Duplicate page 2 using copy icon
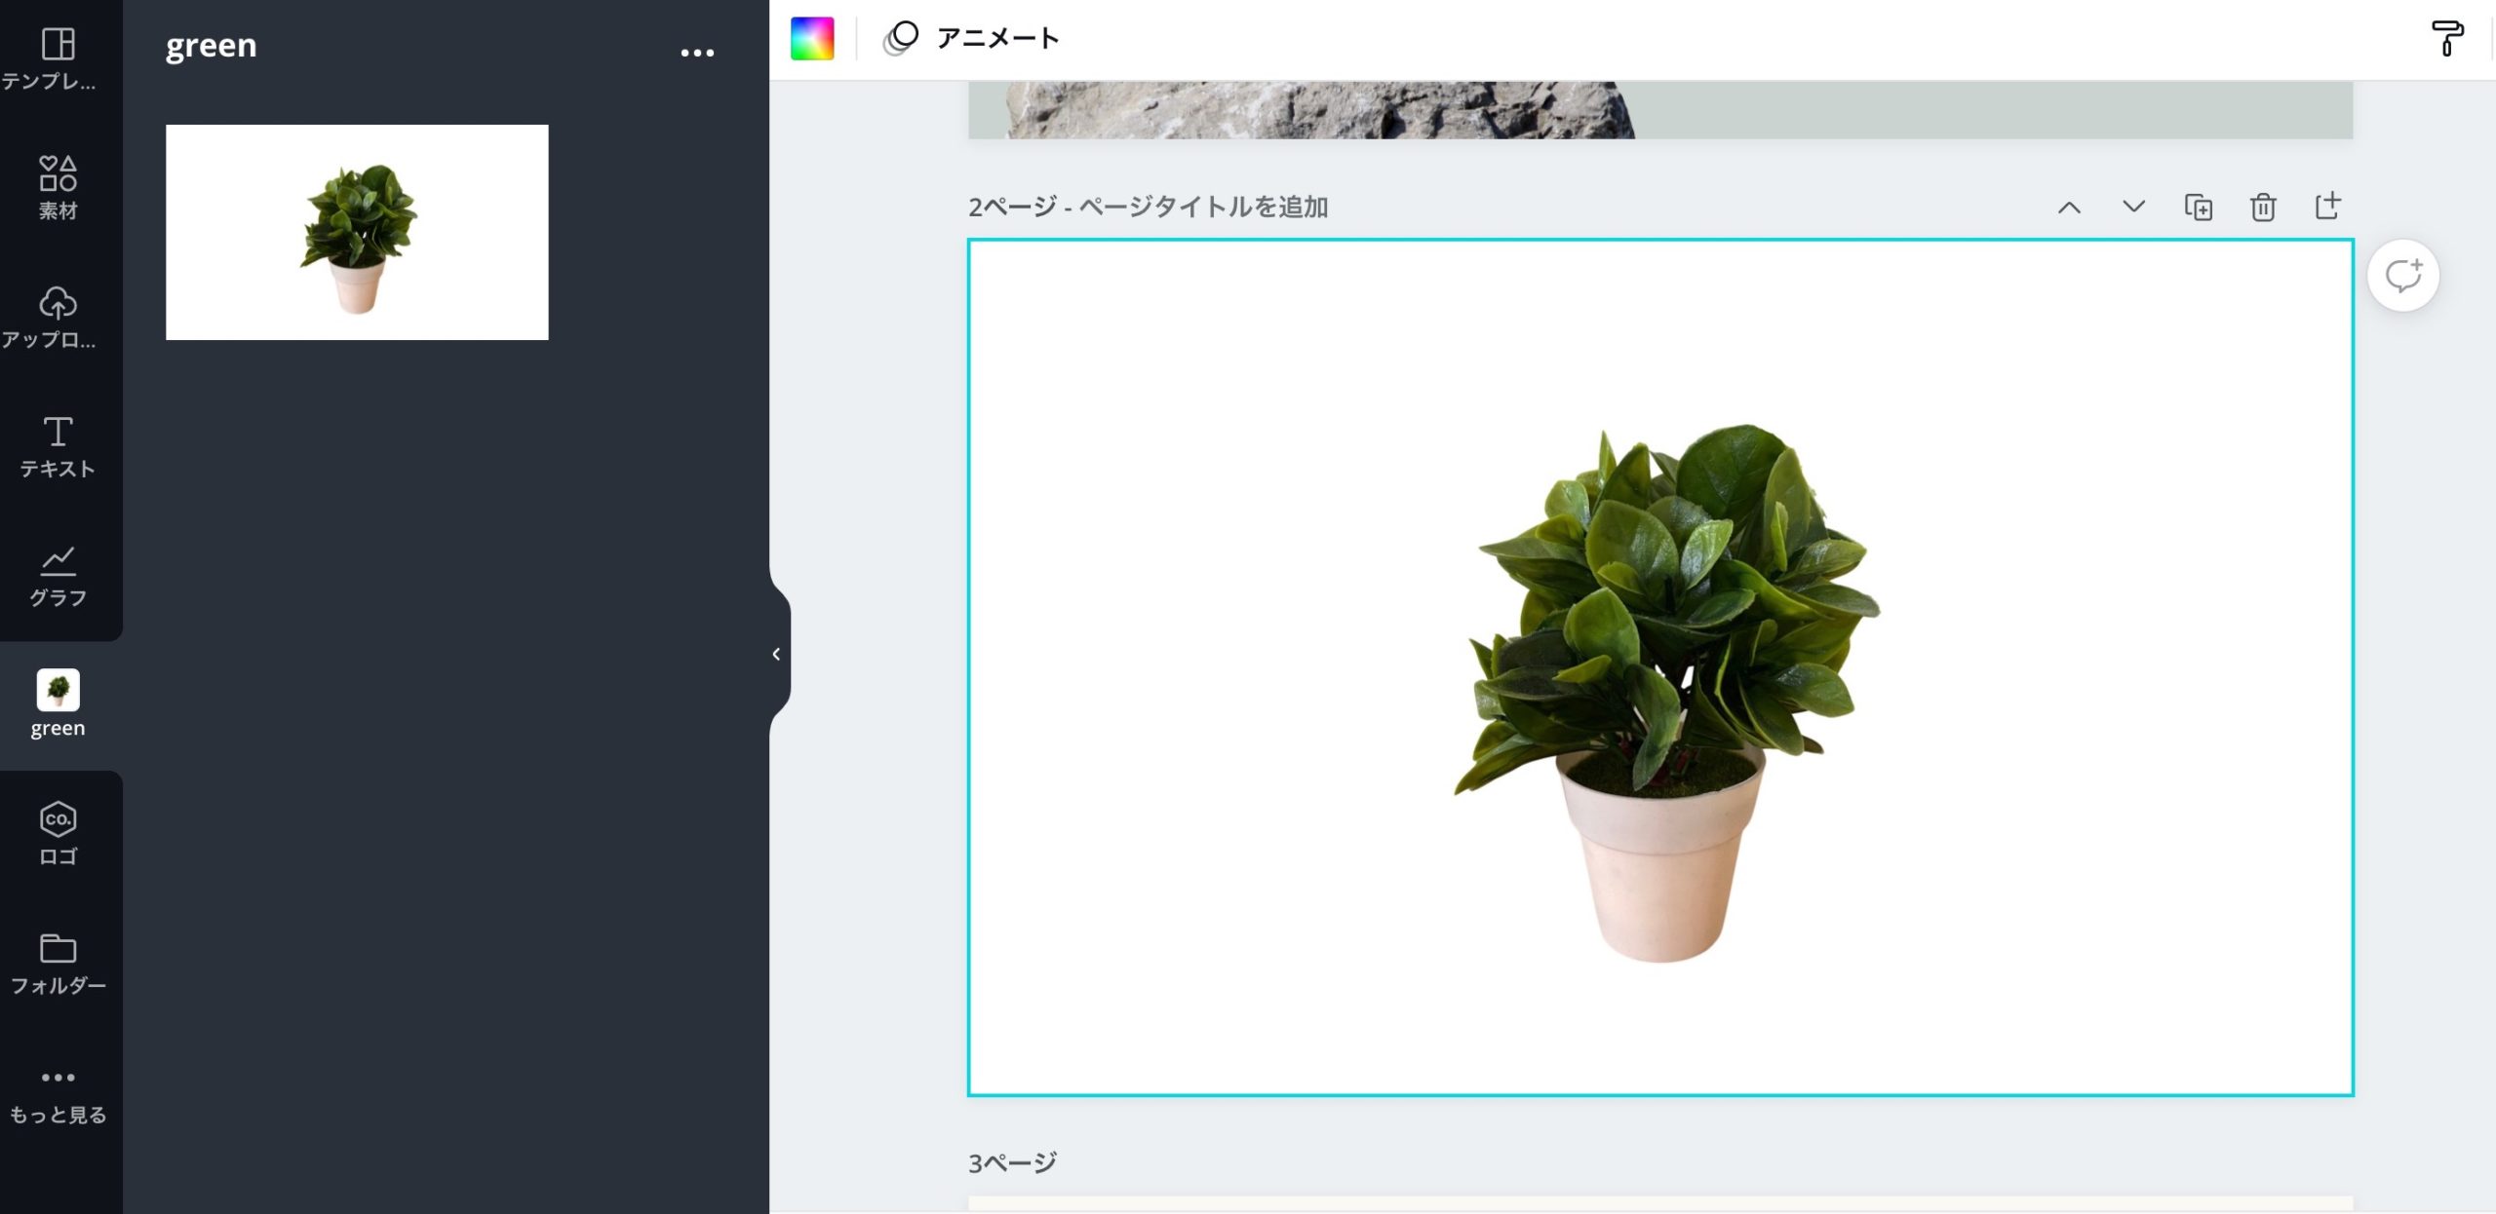The image size is (2496, 1214). [2198, 207]
